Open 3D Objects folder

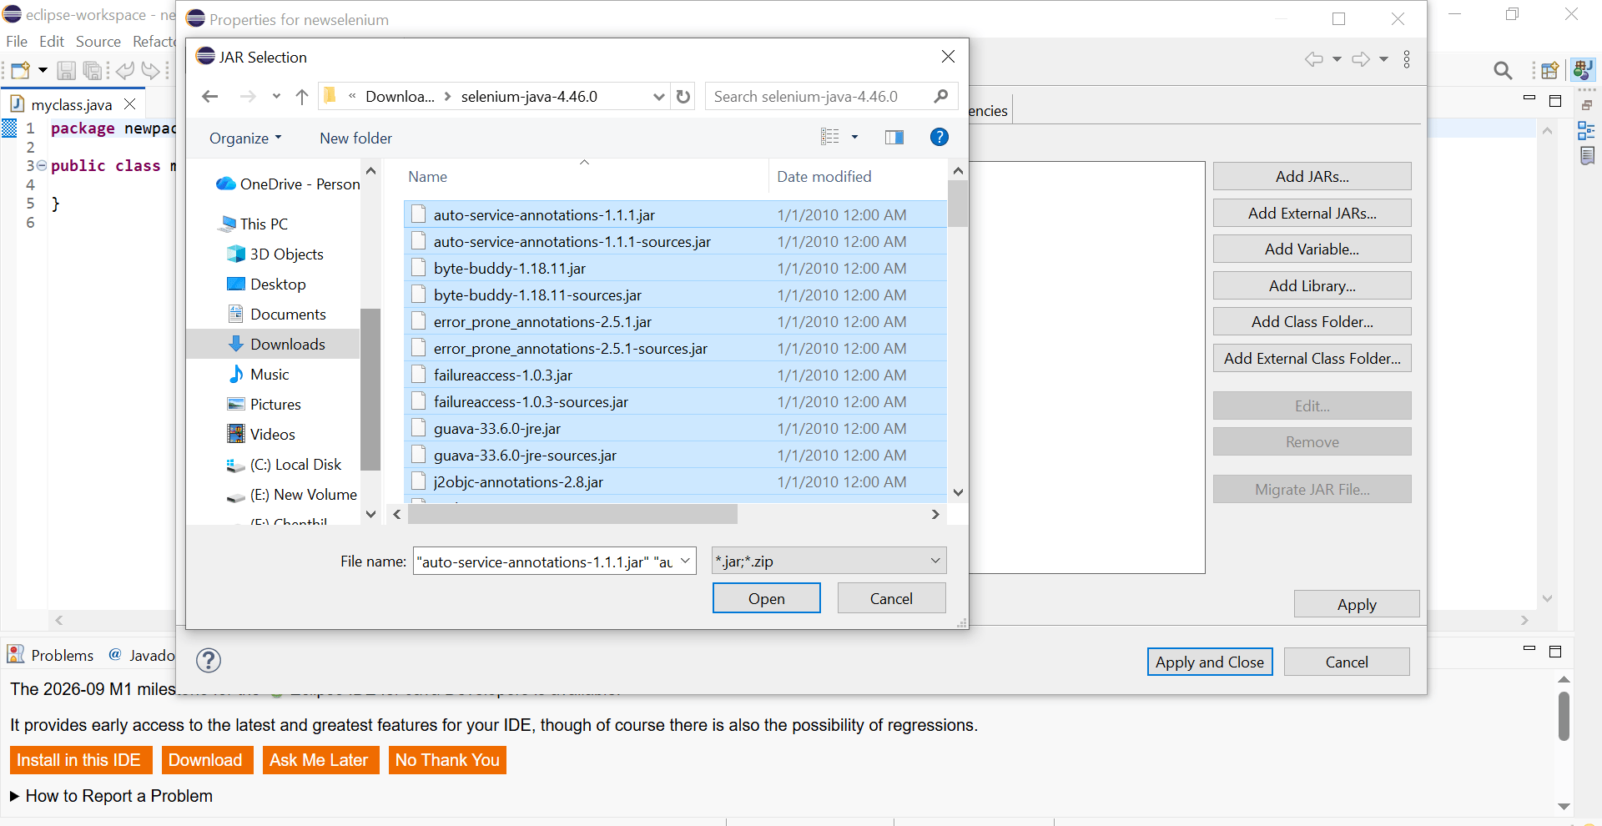point(275,254)
